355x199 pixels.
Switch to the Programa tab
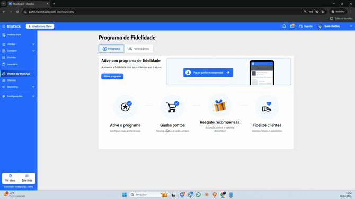(x=111, y=49)
